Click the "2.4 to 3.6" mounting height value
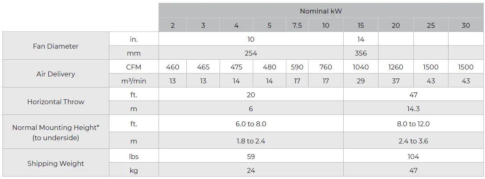The image size is (485, 179). (x=413, y=141)
